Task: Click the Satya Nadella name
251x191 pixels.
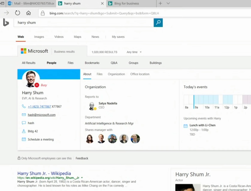Action: [108, 104]
